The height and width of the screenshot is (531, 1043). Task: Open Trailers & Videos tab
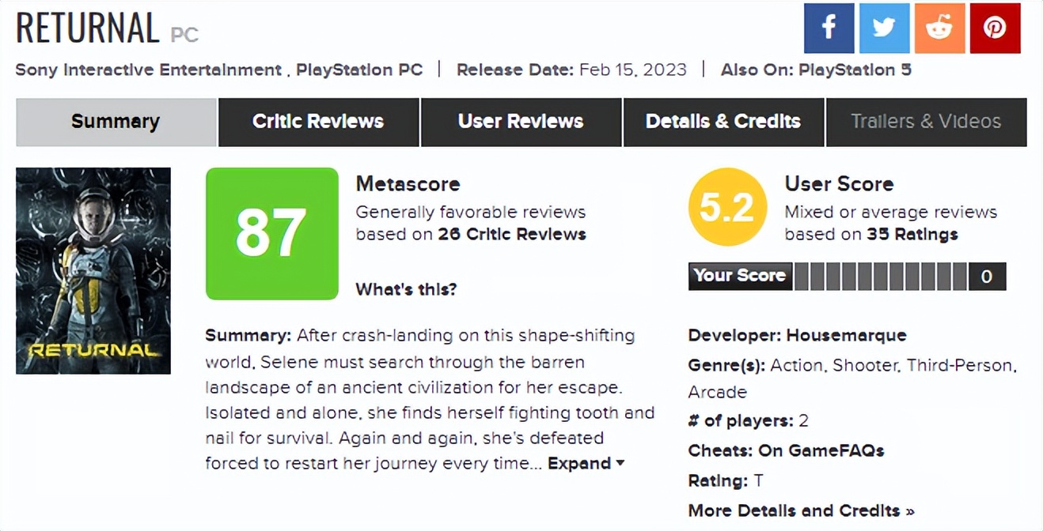[926, 122]
